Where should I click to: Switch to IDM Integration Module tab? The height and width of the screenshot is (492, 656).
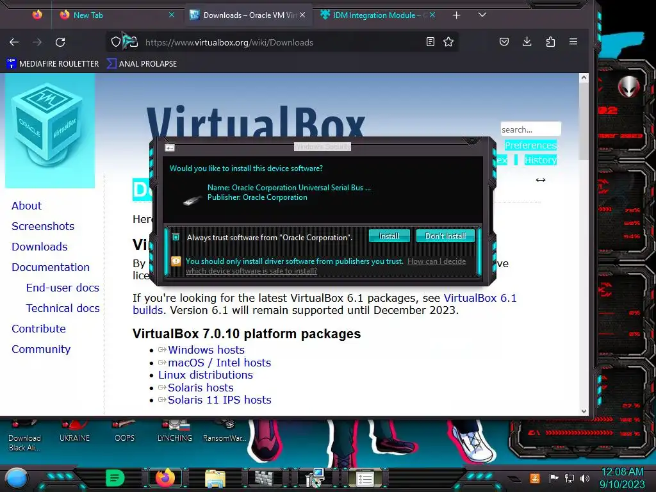378,15
